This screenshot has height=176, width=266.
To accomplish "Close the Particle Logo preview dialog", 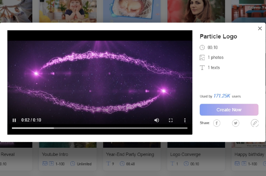I will tap(260, 29).
